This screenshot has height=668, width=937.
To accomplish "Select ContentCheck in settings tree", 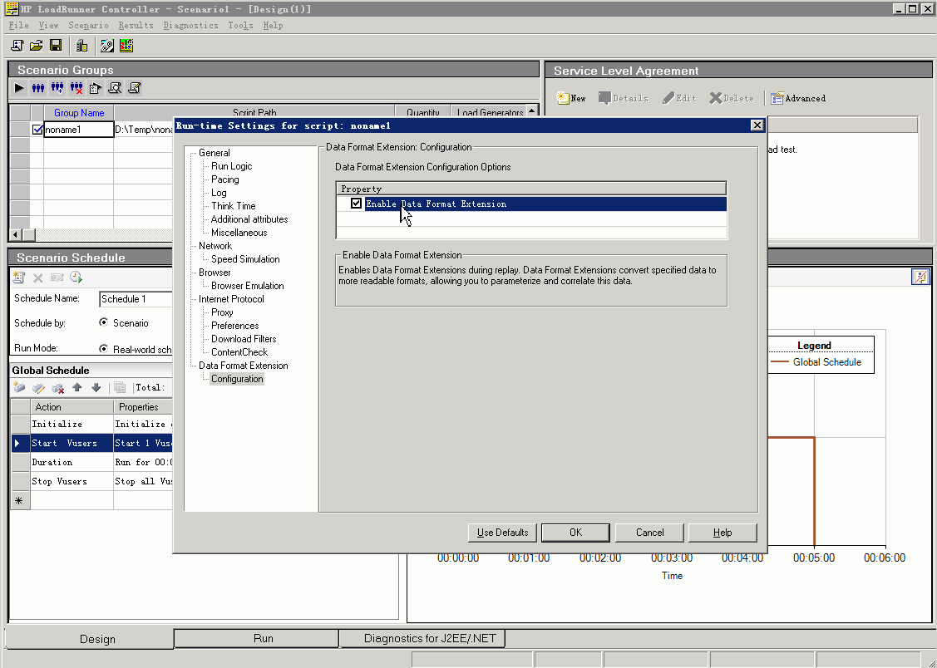I will pos(239,352).
